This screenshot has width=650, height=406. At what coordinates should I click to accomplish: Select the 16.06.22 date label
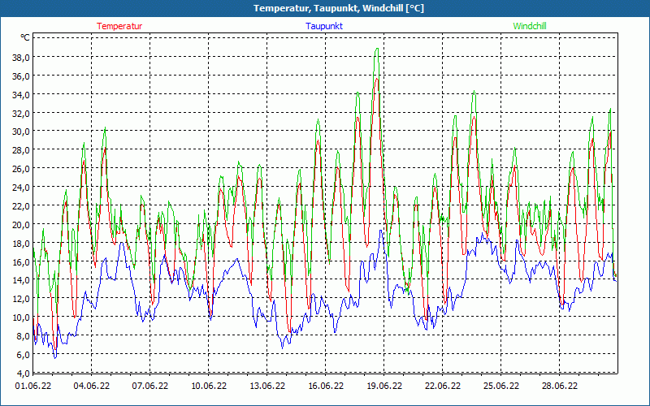click(326, 386)
